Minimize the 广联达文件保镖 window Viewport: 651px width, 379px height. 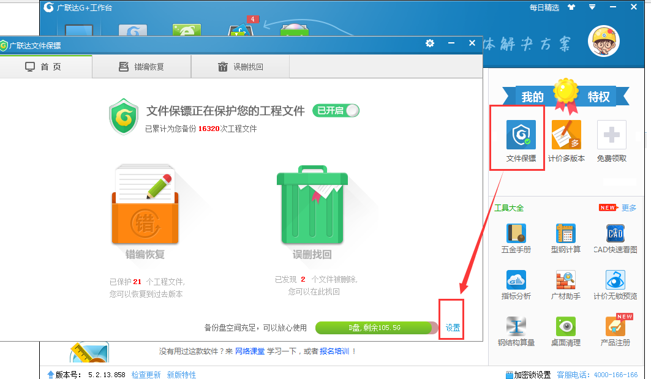[x=451, y=43]
